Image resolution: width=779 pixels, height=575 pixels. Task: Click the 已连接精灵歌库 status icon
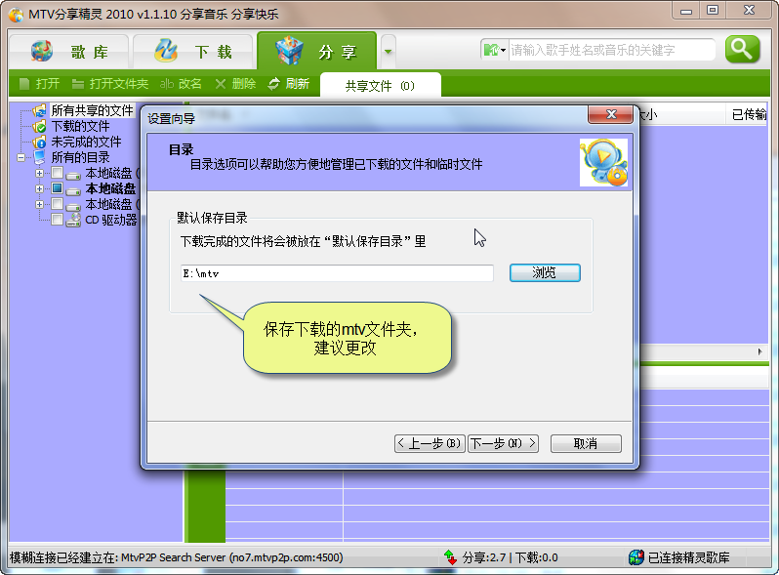click(635, 557)
